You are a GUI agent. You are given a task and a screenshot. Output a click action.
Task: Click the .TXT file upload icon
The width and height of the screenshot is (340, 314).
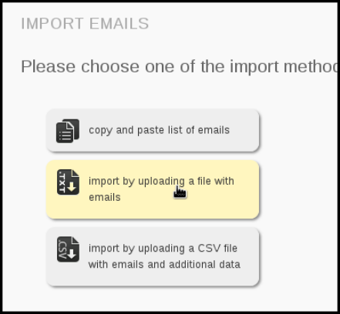pyautogui.click(x=68, y=182)
